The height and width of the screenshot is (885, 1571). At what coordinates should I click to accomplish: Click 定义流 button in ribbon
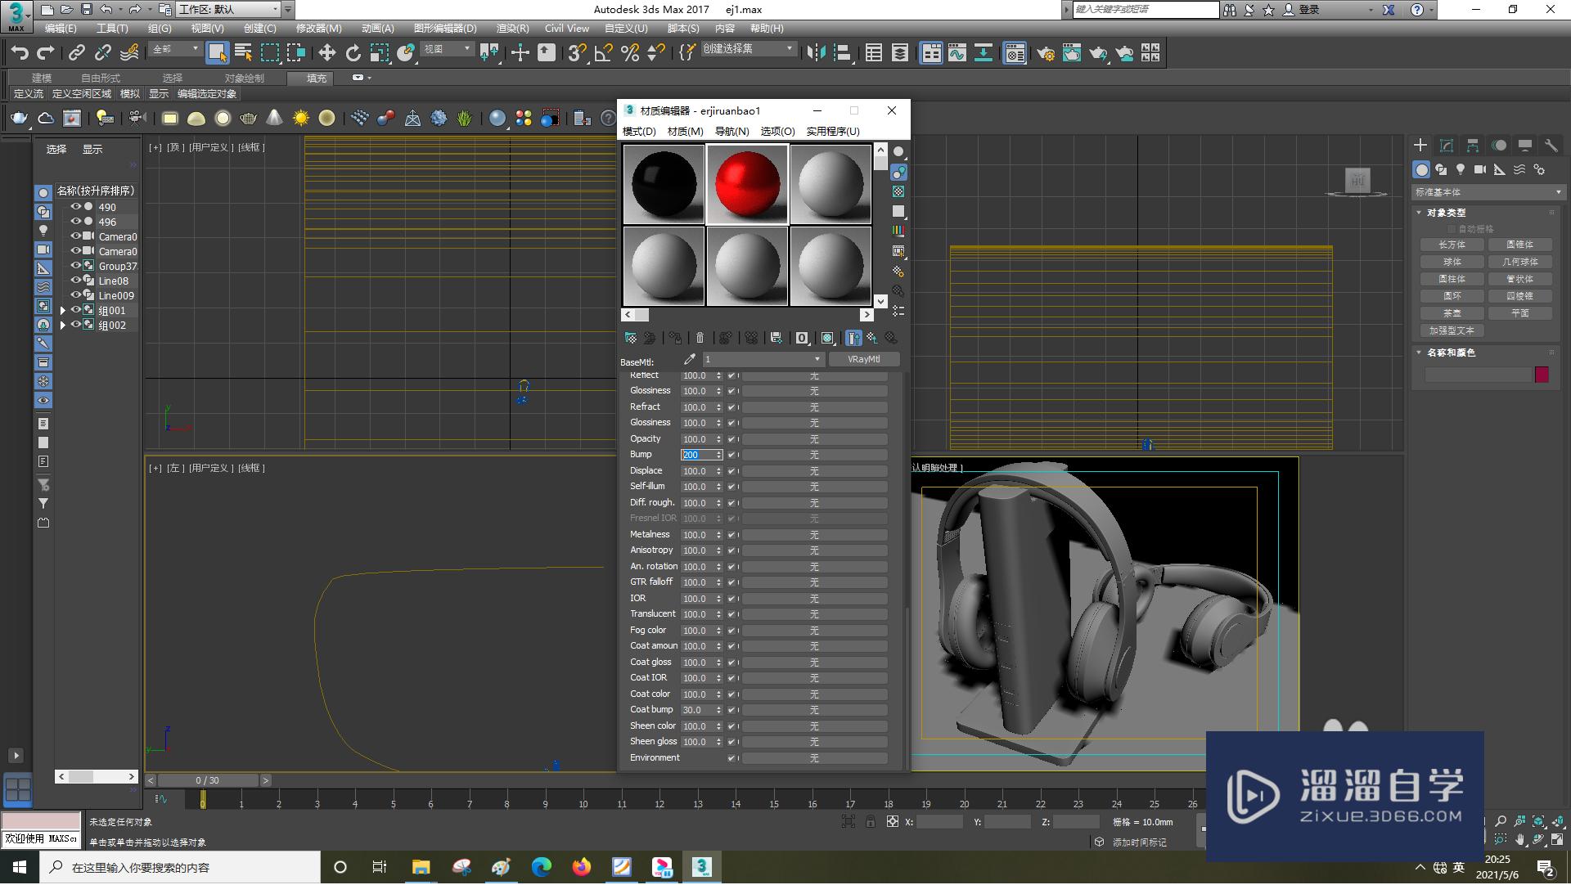click(28, 94)
